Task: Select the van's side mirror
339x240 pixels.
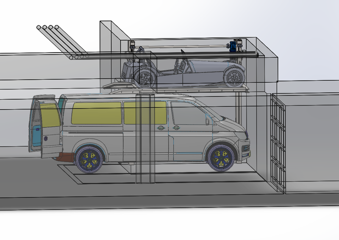Action: click(208, 120)
